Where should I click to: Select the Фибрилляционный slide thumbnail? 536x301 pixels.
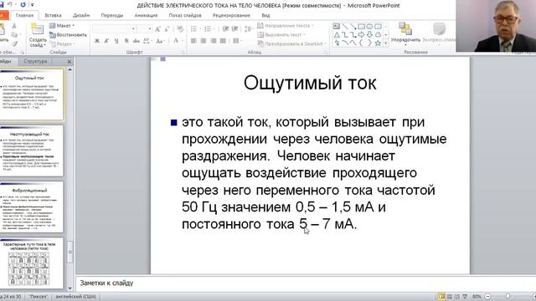click(x=32, y=207)
